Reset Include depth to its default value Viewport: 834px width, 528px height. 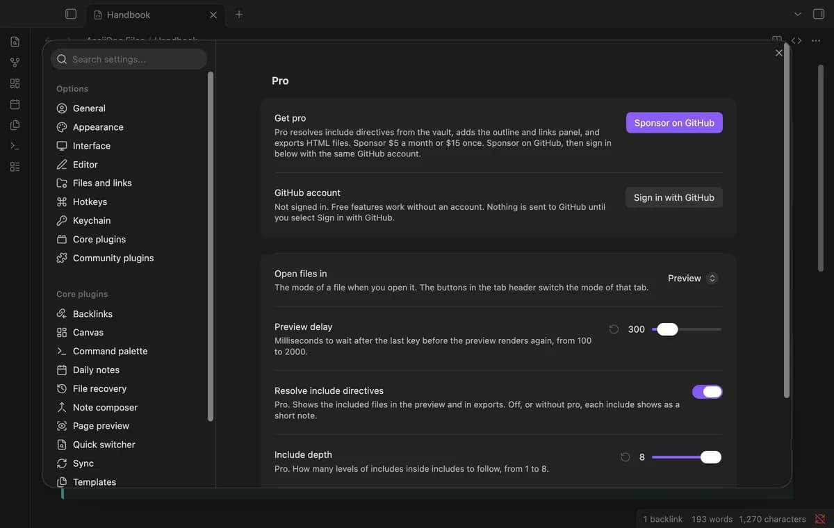625,457
